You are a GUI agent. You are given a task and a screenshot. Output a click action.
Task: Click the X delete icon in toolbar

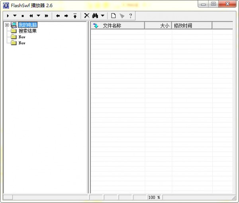[87, 16]
